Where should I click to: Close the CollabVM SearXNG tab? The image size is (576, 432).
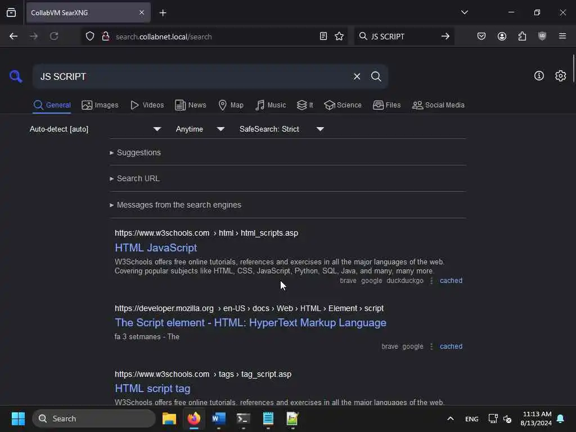(142, 13)
